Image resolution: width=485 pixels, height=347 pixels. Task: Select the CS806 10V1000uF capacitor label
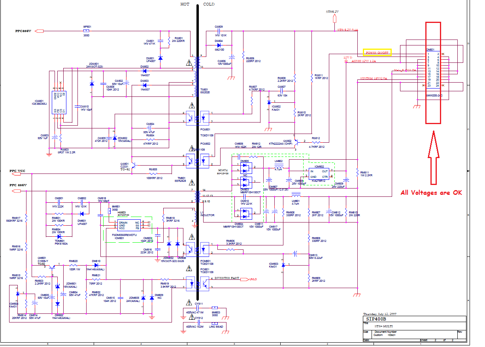point(225,62)
